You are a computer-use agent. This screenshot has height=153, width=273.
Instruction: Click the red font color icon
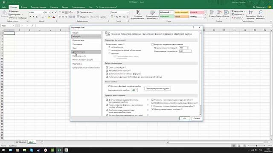point(54,17)
